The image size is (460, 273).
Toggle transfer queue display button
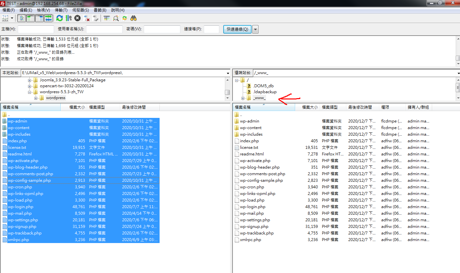[48, 18]
